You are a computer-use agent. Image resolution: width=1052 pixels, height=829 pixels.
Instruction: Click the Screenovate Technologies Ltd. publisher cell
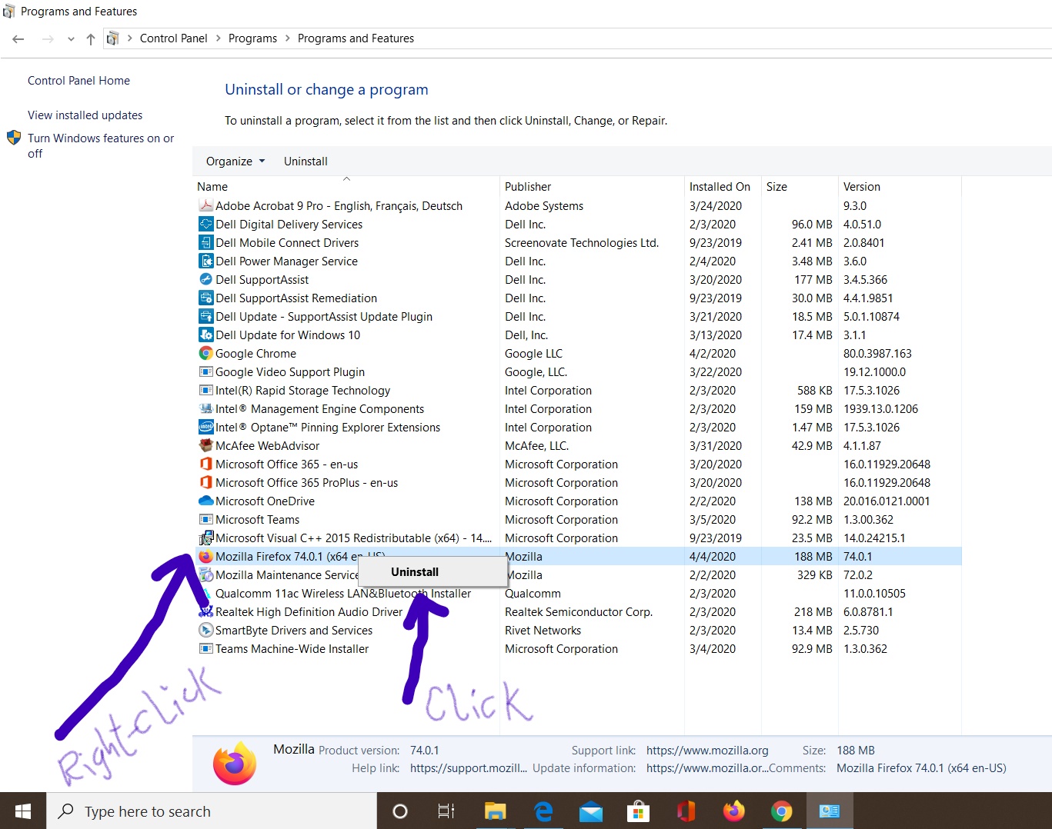click(582, 243)
